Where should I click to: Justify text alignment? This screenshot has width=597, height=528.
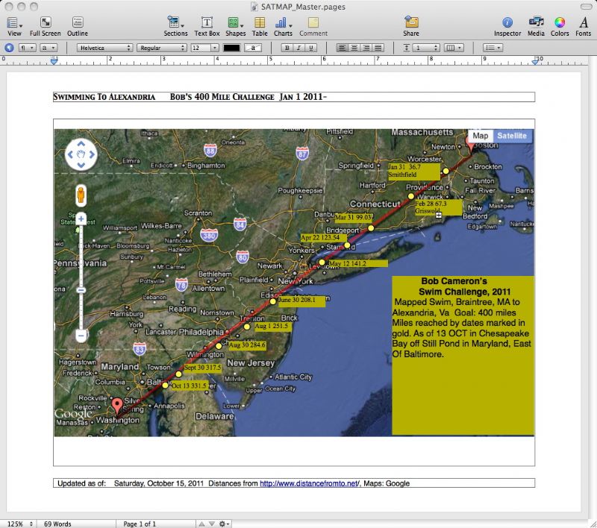click(378, 48)
